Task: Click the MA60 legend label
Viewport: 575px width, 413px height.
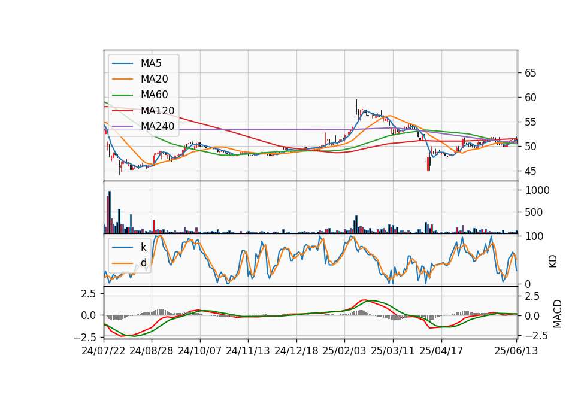Action: click(x=154, y=95)
